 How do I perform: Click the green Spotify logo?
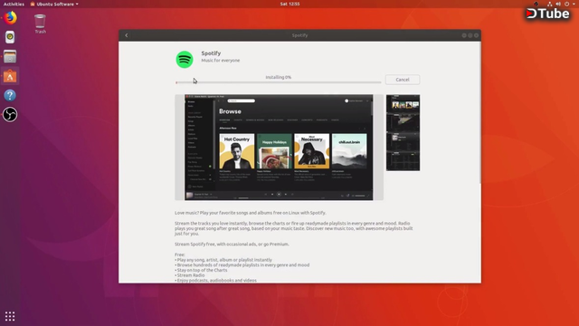click(185, 60)
